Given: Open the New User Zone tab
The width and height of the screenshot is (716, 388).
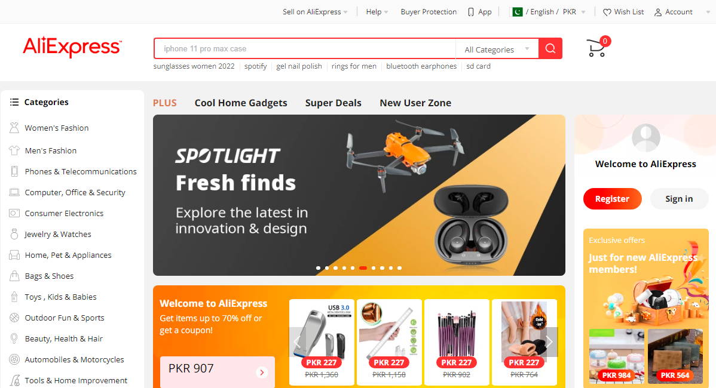Looking at the screenshot, I should [415, 103].
